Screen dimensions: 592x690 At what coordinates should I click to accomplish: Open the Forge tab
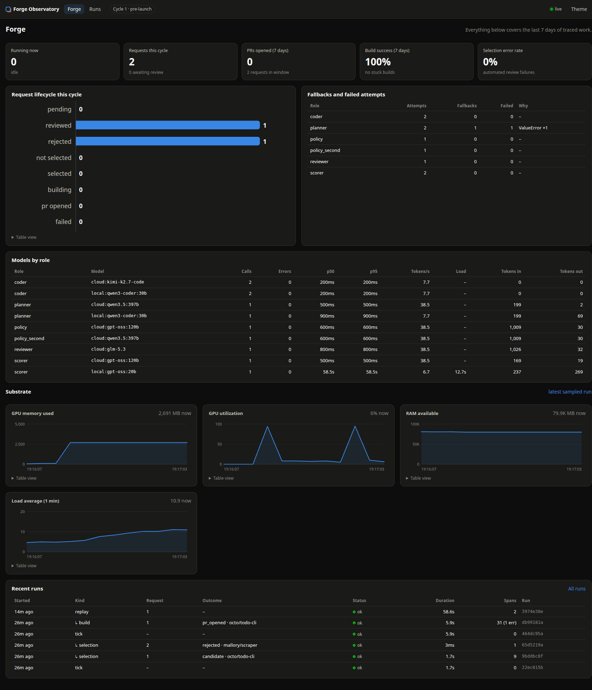click(74, 9)
